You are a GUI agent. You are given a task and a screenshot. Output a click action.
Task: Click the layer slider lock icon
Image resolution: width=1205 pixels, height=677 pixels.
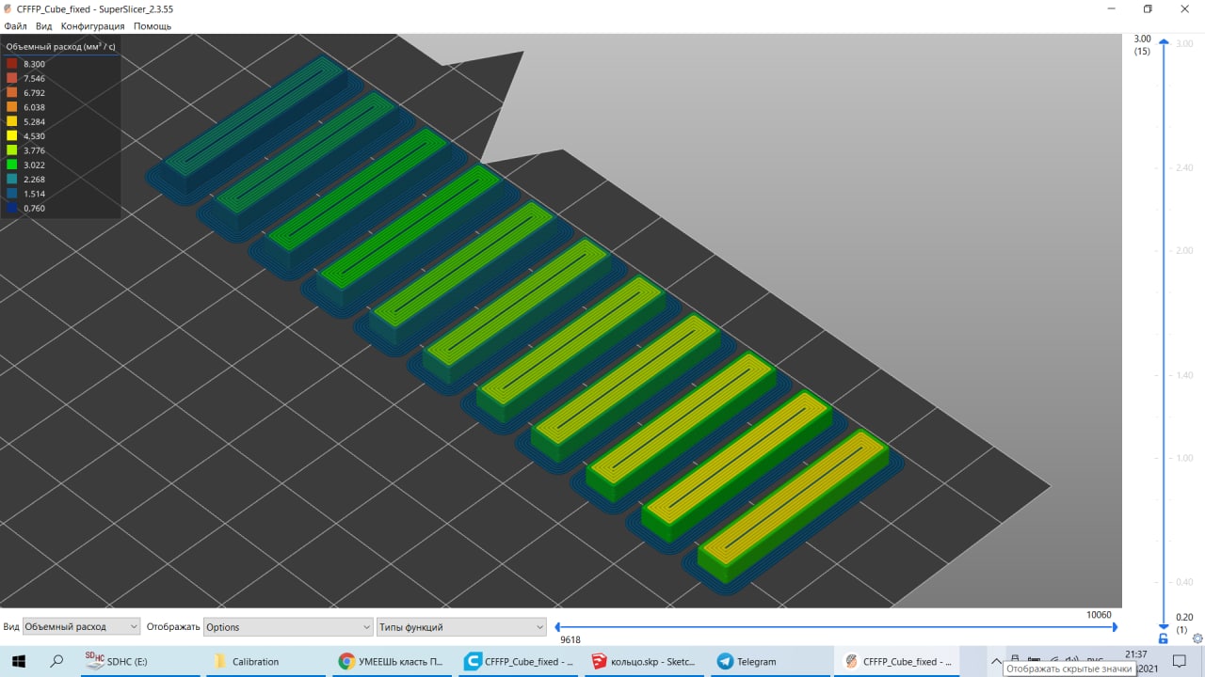(1164, 638)
